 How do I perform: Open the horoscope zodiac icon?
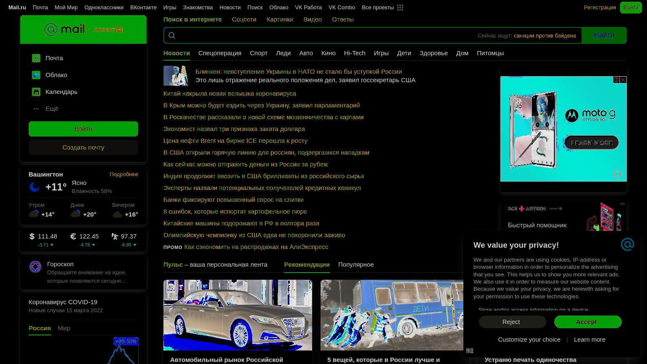pyautogui.click(x=35, y=267)
